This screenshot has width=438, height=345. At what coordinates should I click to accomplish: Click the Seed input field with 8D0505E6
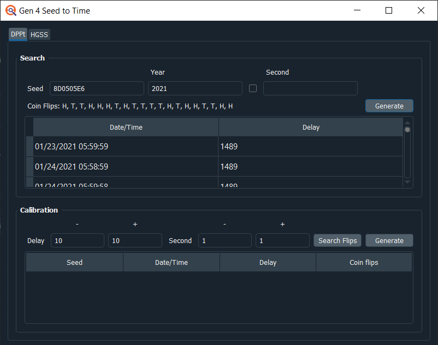97,88
